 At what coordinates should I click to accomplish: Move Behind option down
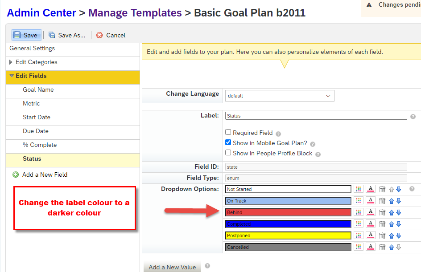(x=399, y=212)
